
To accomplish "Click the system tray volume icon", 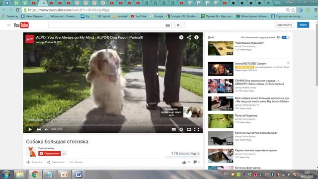I will pyautogui.click(x=289, y=175).
